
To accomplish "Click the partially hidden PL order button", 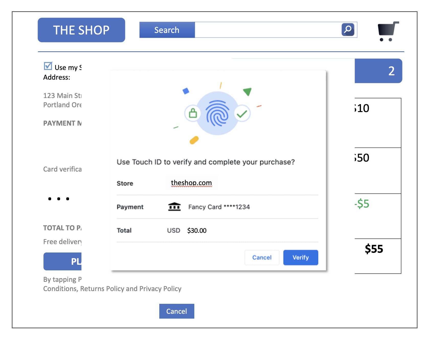I will coord(62,261).
